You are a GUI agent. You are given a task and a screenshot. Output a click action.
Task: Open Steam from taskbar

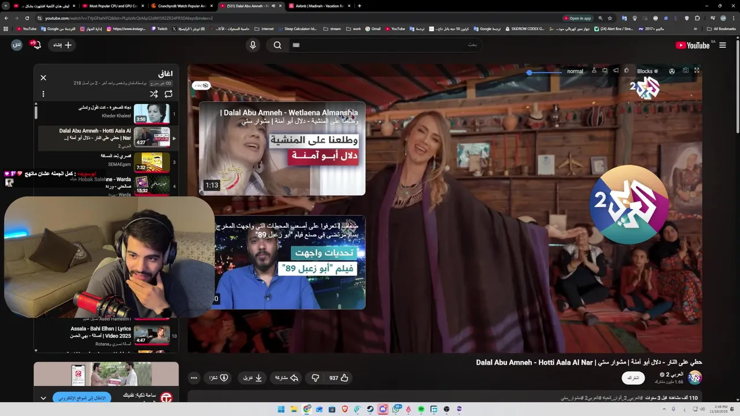click(x=370, y=409)
